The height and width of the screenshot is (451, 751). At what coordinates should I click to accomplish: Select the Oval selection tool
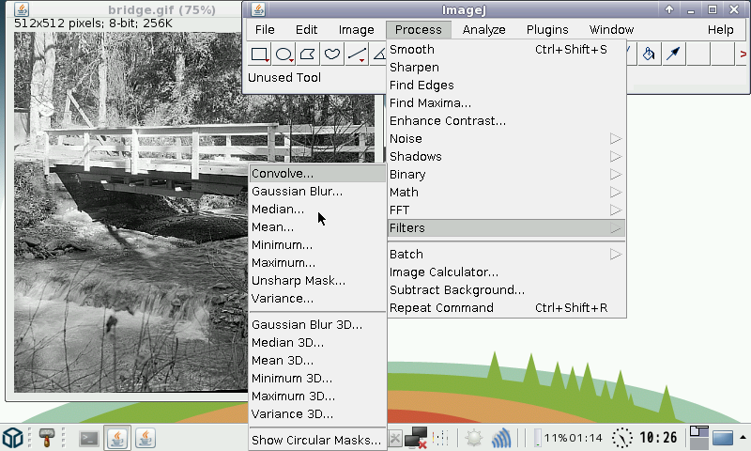pyautogui.click(x=284, y=54)
